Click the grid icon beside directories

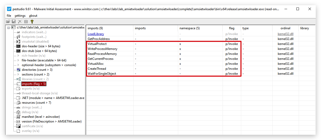[x=18, y=70]
